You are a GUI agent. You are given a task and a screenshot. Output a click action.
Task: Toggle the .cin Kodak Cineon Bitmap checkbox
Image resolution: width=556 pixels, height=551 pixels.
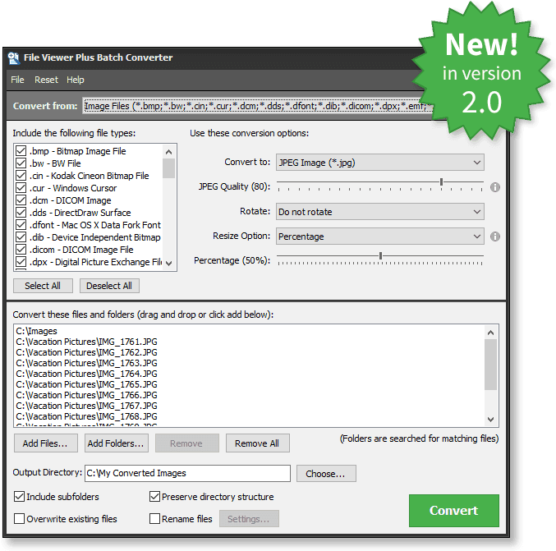point(21,176)
